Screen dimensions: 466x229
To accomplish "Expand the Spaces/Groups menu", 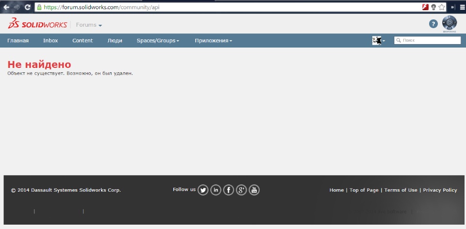I will coord(158,41).
